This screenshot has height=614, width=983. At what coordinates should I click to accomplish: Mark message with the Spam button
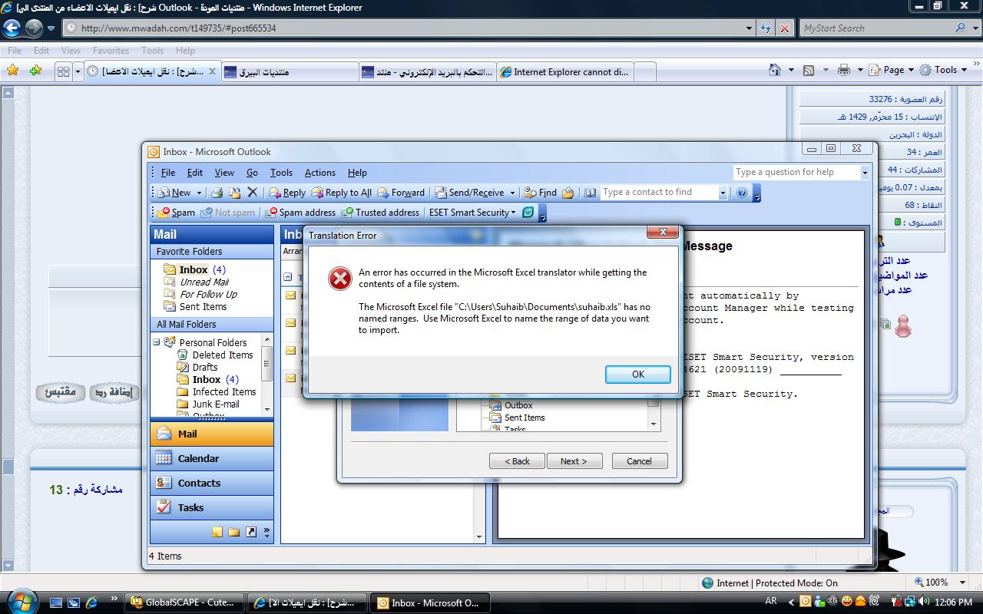click(176, 213)
